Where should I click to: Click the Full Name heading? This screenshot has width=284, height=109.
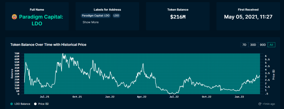point(37,10)
